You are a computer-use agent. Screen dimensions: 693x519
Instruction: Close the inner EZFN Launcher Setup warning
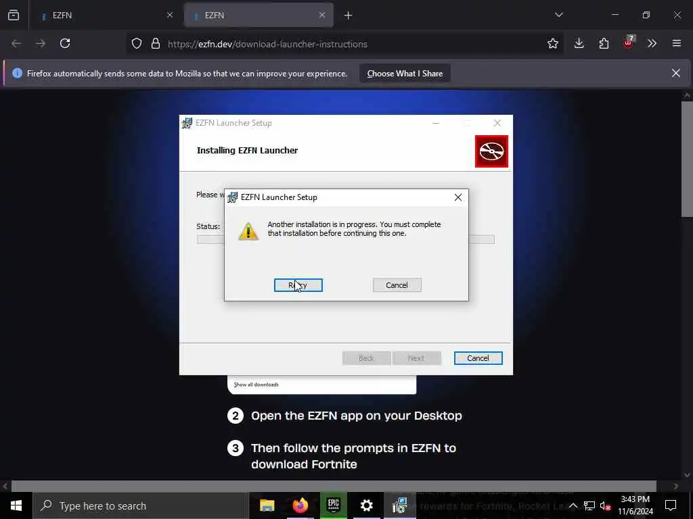click(x=458, y=197)
